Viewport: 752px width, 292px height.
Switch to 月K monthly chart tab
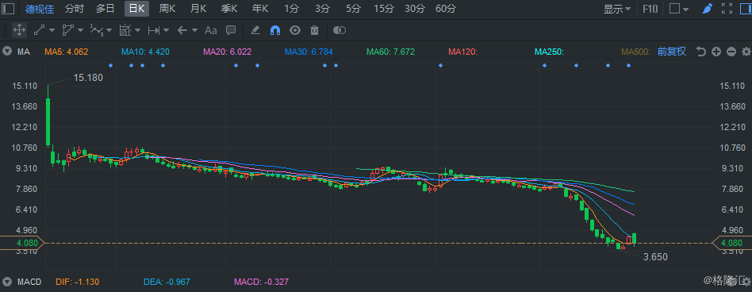pos(198,9)
